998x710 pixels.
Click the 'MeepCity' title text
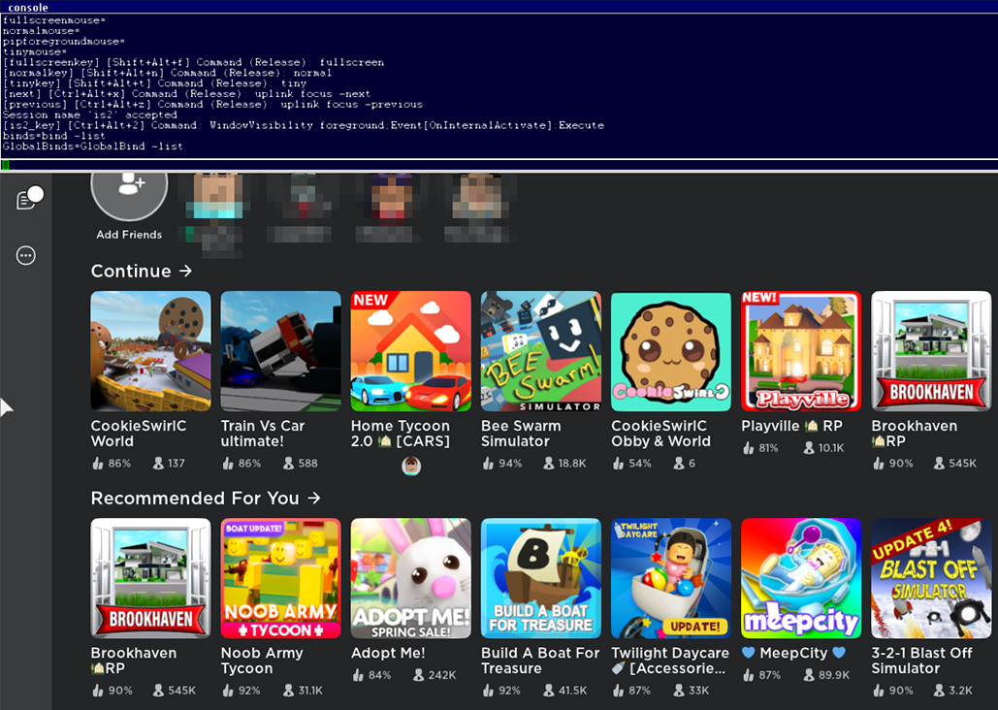[793, 654]
